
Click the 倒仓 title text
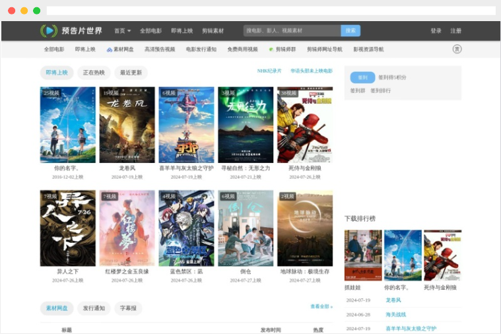coord(246,272)
